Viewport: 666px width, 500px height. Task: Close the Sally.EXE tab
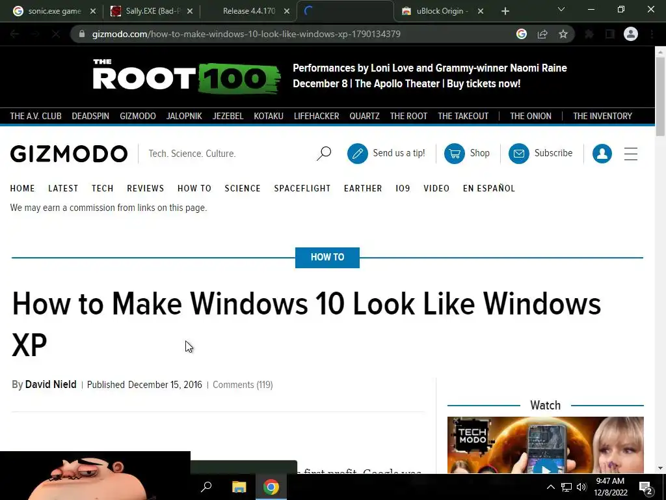point(190,11)
